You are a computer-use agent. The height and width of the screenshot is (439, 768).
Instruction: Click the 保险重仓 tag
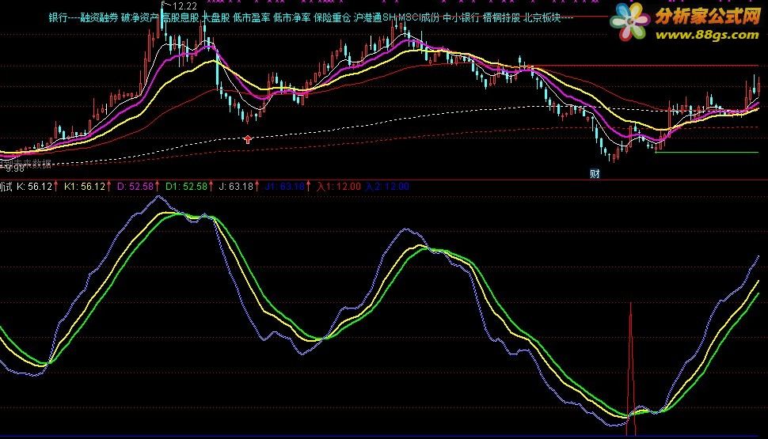[332, 18]
